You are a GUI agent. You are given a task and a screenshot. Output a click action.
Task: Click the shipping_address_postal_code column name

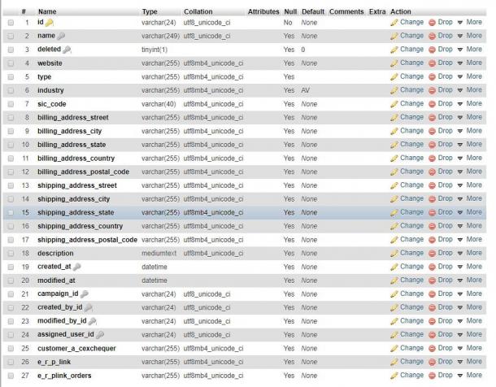(x=87, y=240)
